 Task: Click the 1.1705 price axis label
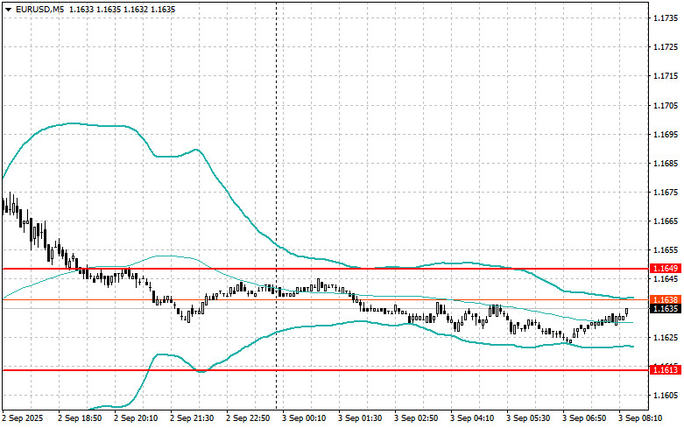666,106
